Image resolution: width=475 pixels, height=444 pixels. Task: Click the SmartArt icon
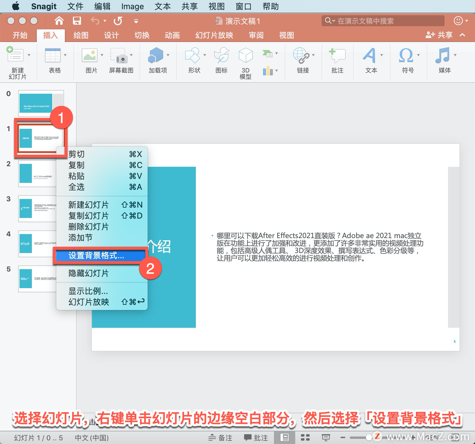tap(267, 53)
